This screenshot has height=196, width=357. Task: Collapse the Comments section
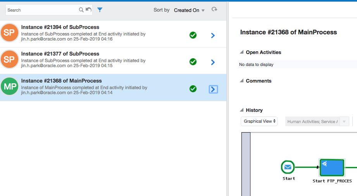(x=241, y=81)
